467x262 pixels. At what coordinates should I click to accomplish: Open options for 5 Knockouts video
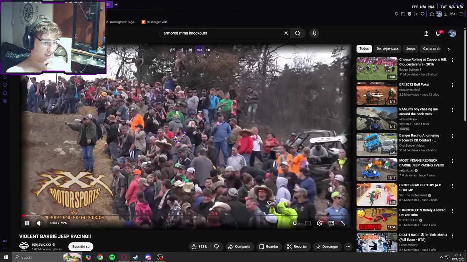tap(452, 211)
